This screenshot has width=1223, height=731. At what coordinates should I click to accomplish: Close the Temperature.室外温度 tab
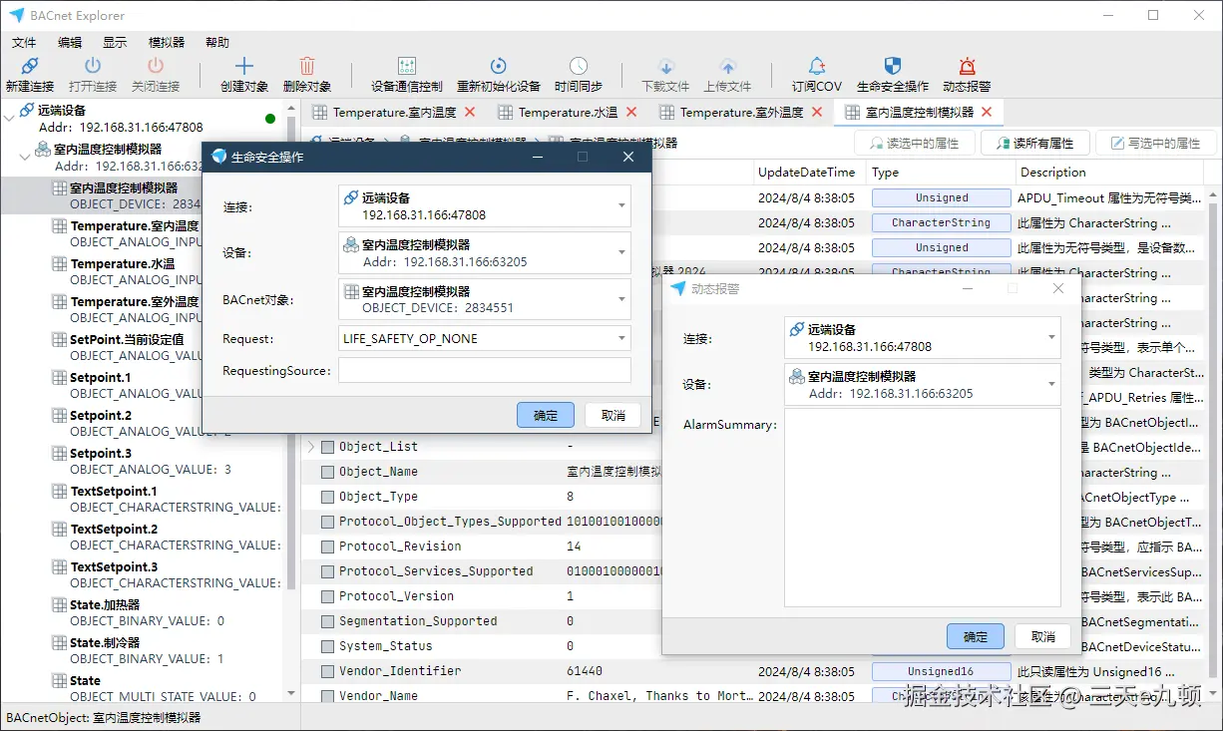818,112
